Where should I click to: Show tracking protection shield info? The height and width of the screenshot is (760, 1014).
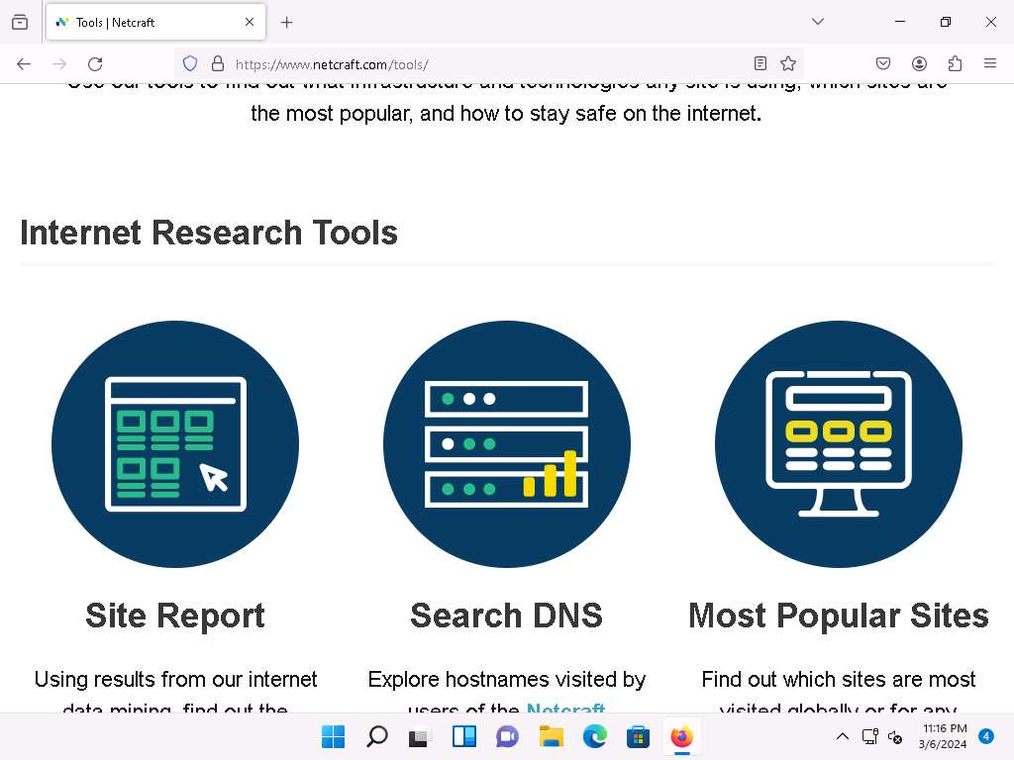(x=190, y=63)
